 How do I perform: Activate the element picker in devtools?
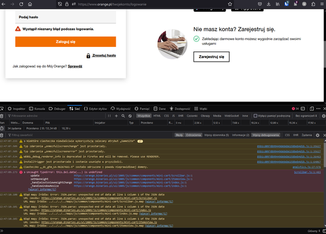point(2,109)
